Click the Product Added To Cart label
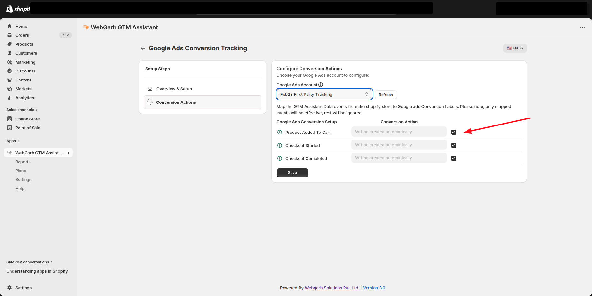 coord(308,133)
